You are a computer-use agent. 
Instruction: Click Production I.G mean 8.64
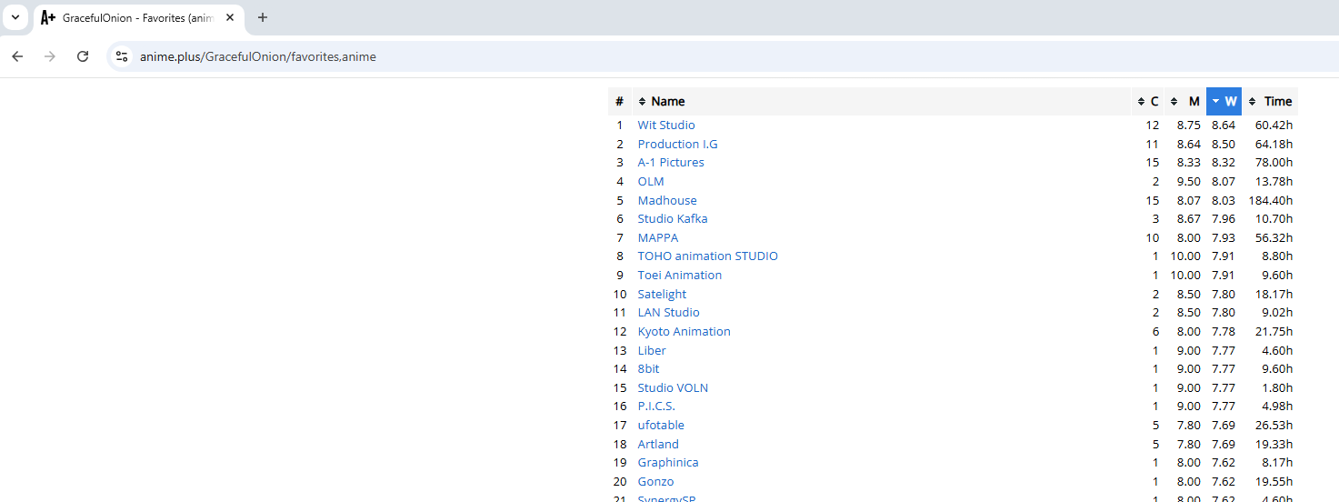coord(1188,145)
